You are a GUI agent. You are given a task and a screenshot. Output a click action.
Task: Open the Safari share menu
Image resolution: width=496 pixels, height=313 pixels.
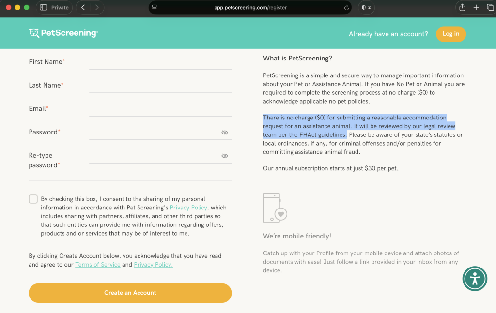tap(462, 7)
